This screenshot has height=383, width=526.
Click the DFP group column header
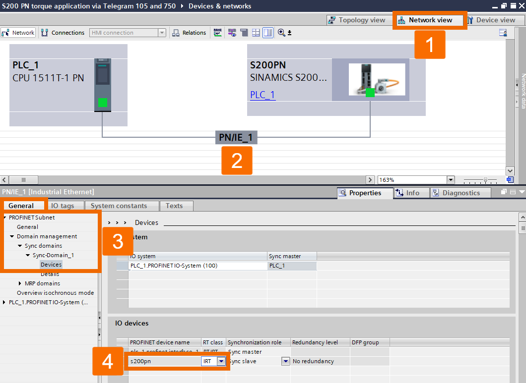coord(370,342)
